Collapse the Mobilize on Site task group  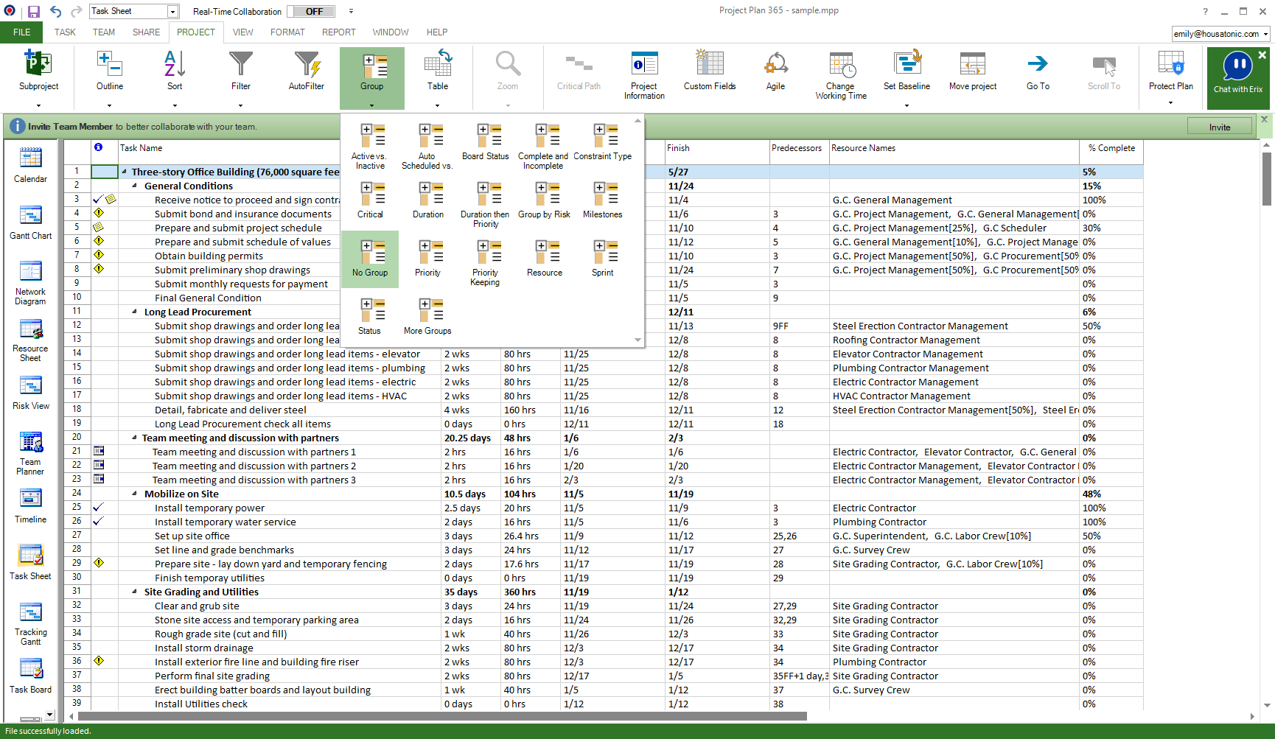(134, 494)
